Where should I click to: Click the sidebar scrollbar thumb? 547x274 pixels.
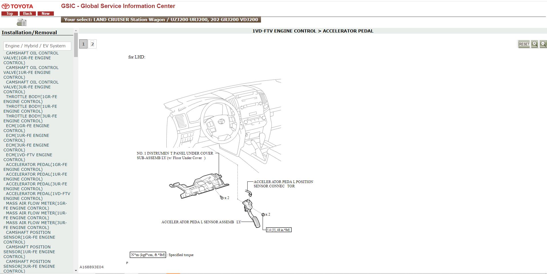(x=76, y=45)
